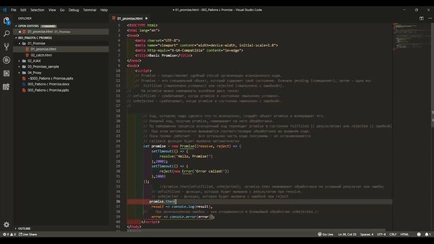Click the horizontal scrollbar below the editor
Viewport: 434px width, 244px height.
pyautogui.click(x=256, y=230)
